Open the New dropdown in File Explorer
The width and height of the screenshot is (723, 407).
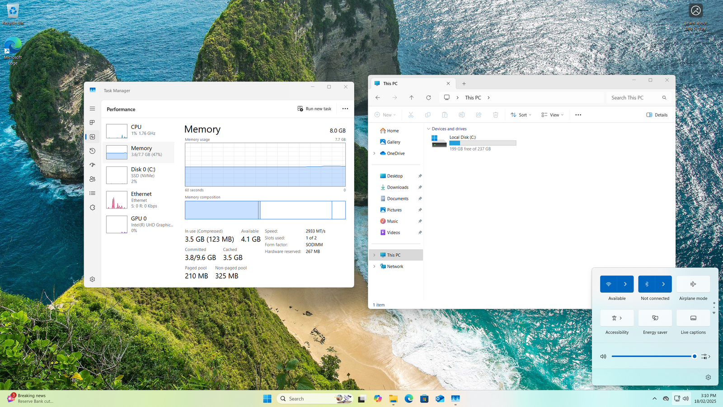pos(385,115)
